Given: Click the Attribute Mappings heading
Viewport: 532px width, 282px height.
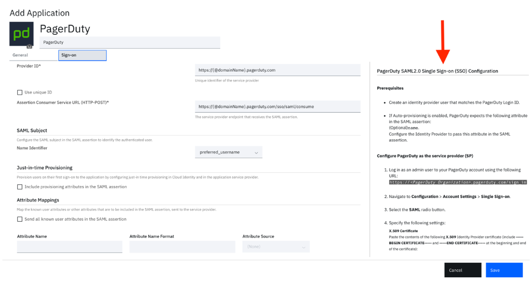Looking at the screenshot, I should coord(38,200).
